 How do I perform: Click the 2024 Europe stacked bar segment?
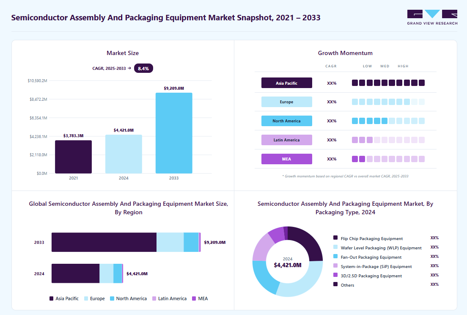(106, 273)
